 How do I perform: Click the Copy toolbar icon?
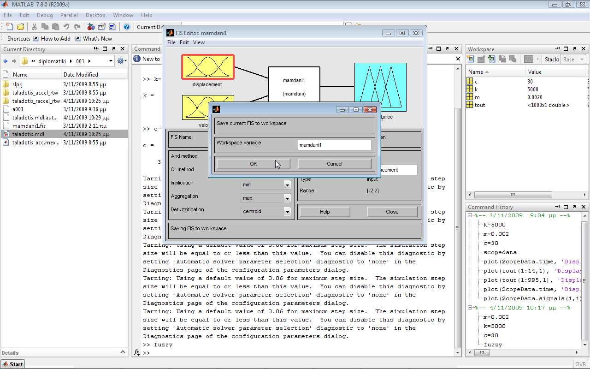point(45,27)
